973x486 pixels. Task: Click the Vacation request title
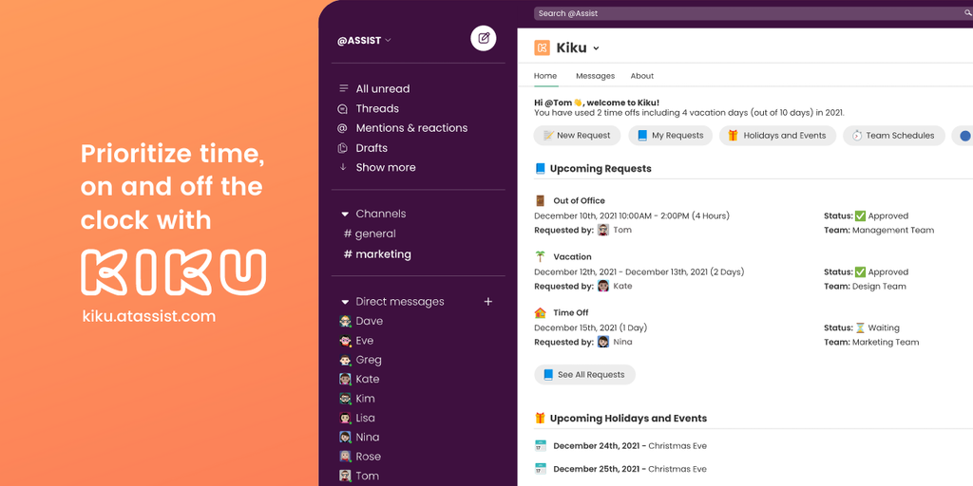[572, 256]
